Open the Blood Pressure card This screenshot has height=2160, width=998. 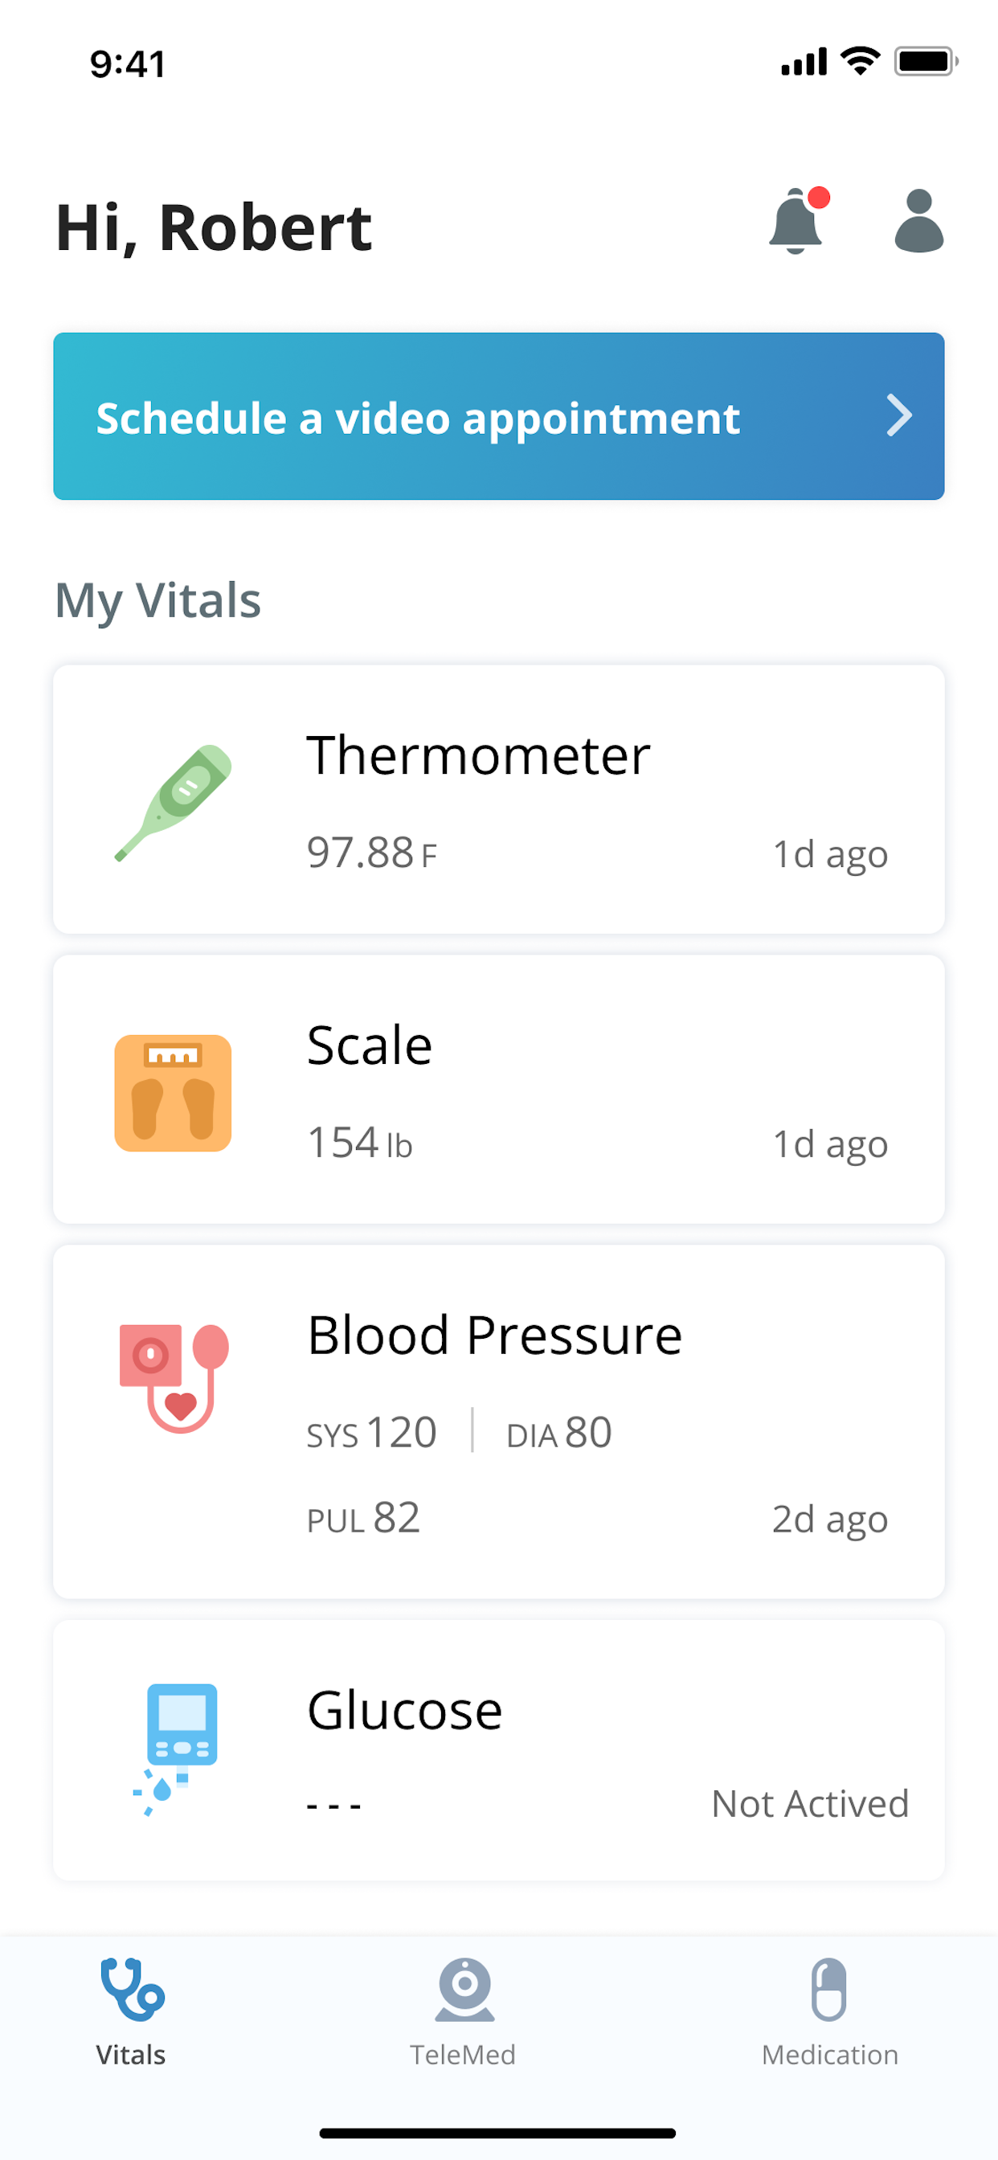tap(499, 1422)
